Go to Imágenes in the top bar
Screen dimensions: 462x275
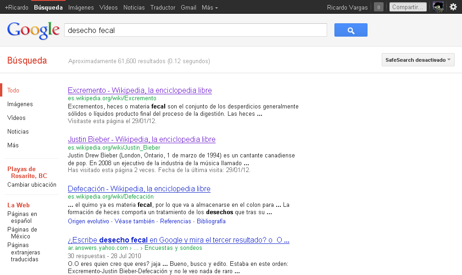pos(81,8)
